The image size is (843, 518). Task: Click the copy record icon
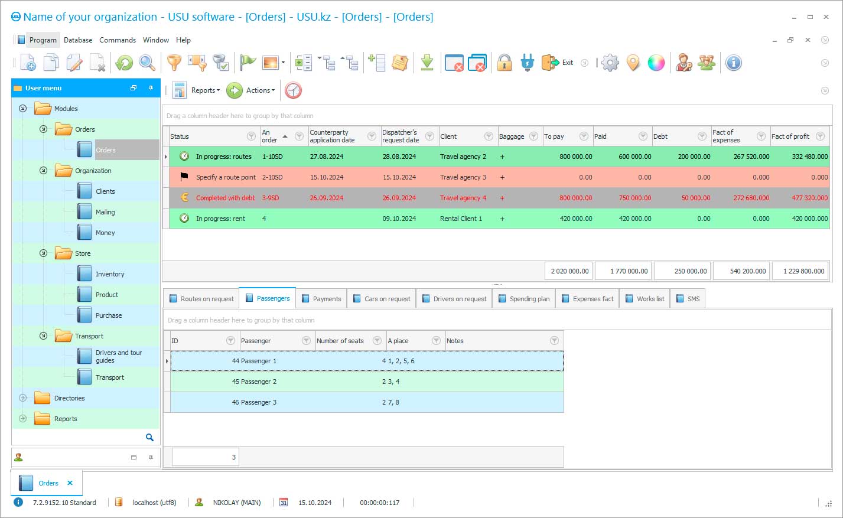[x=51, y=63]
